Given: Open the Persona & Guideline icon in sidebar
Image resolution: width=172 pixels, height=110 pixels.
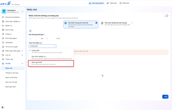Looking at the screenshot, I should (x=3, y=17).
